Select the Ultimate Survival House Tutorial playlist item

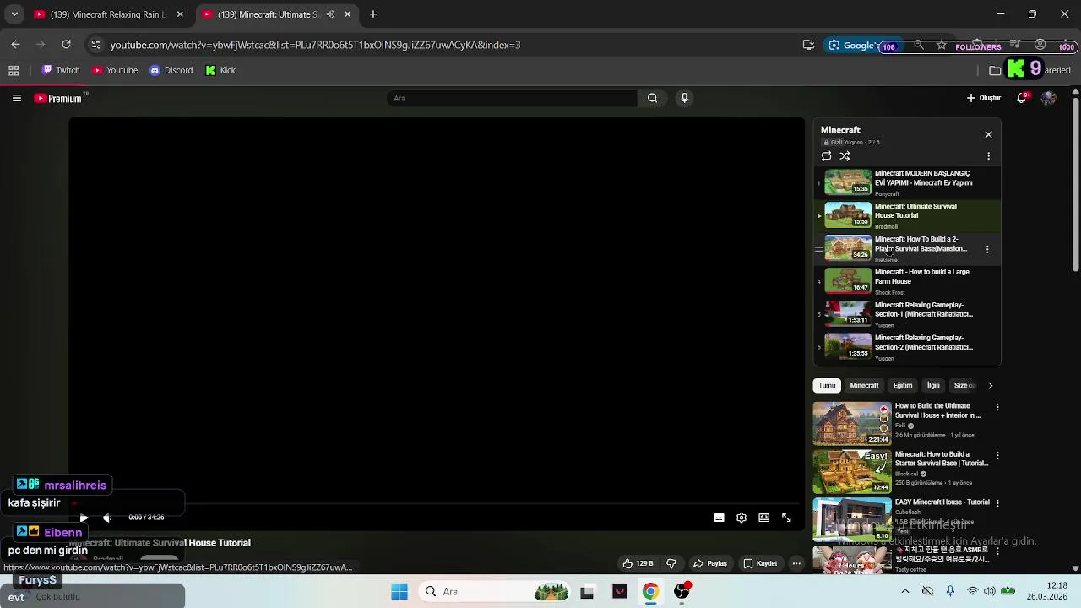pos(907,215)
